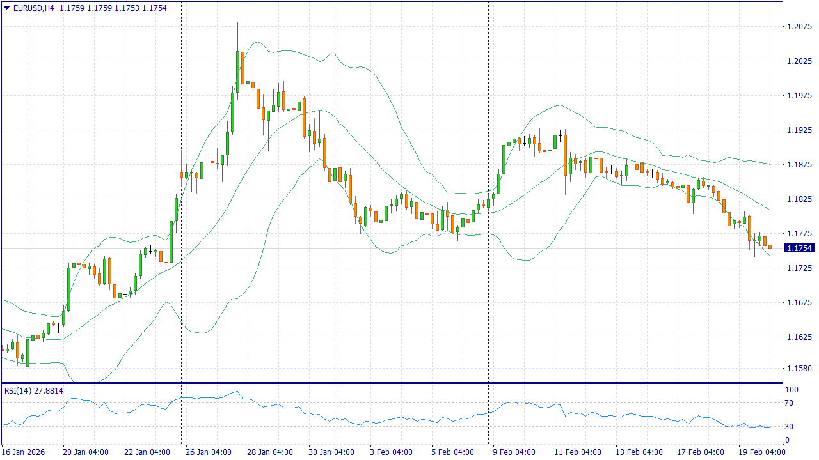Click the 28 Jan 04:00 time label

(269, 452)
